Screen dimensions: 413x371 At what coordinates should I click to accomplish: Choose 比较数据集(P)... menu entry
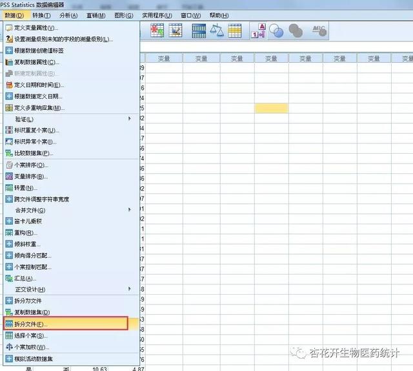click(x=71, y=153)
